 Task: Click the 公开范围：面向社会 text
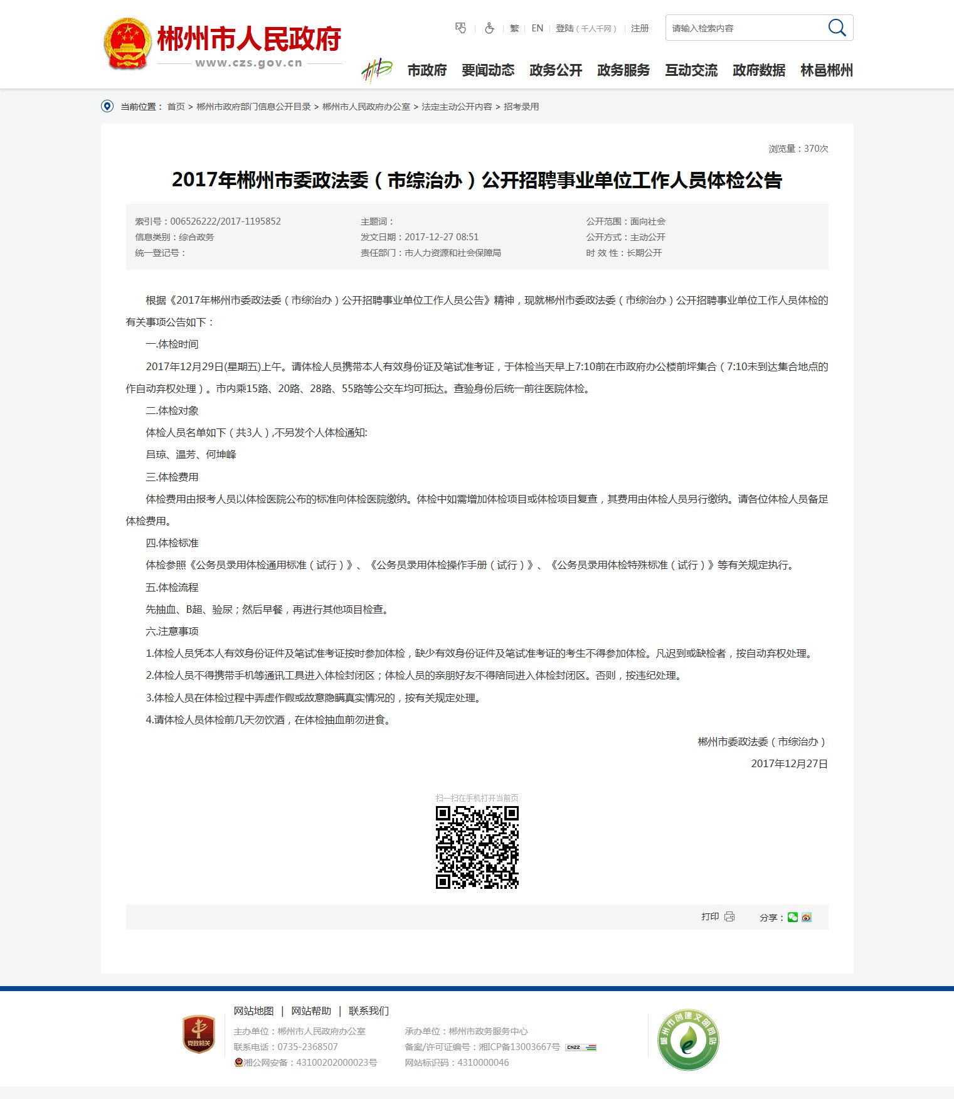pyautogui.click(x=626, y=221)
